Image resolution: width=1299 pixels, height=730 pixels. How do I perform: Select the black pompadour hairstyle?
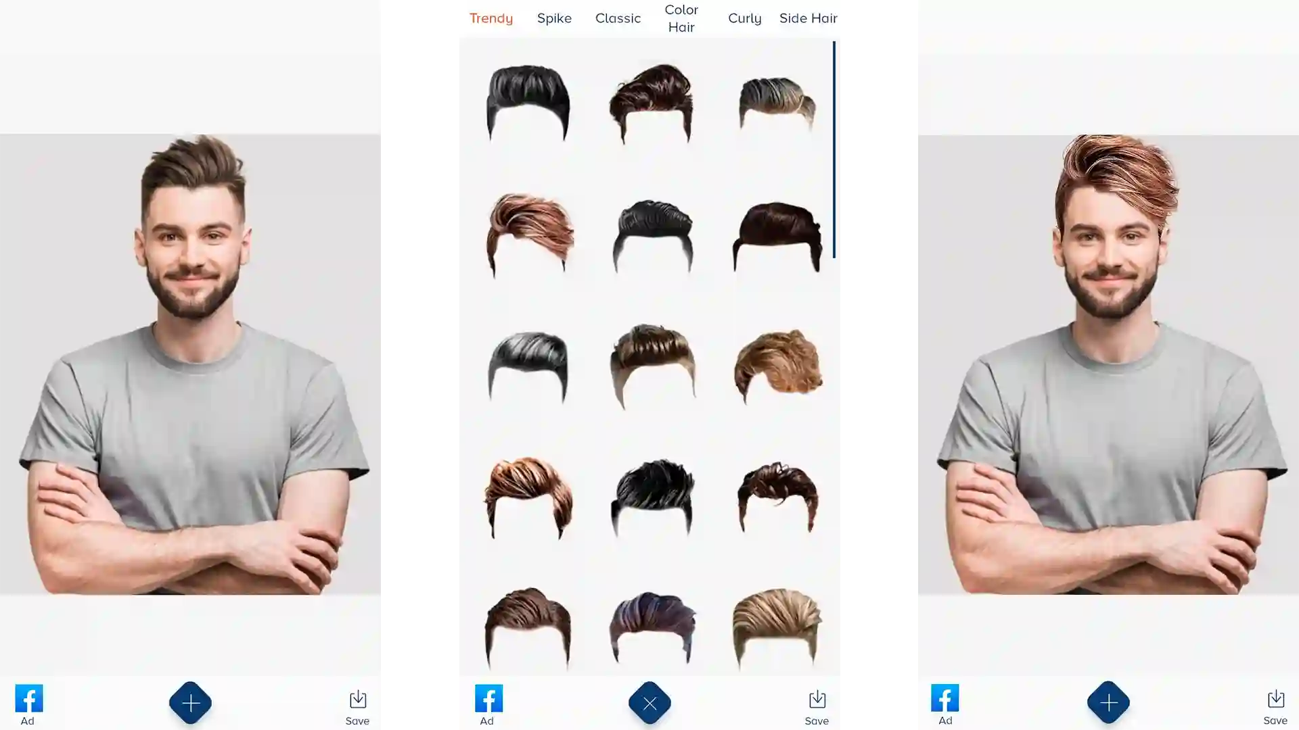pos(527,101)
